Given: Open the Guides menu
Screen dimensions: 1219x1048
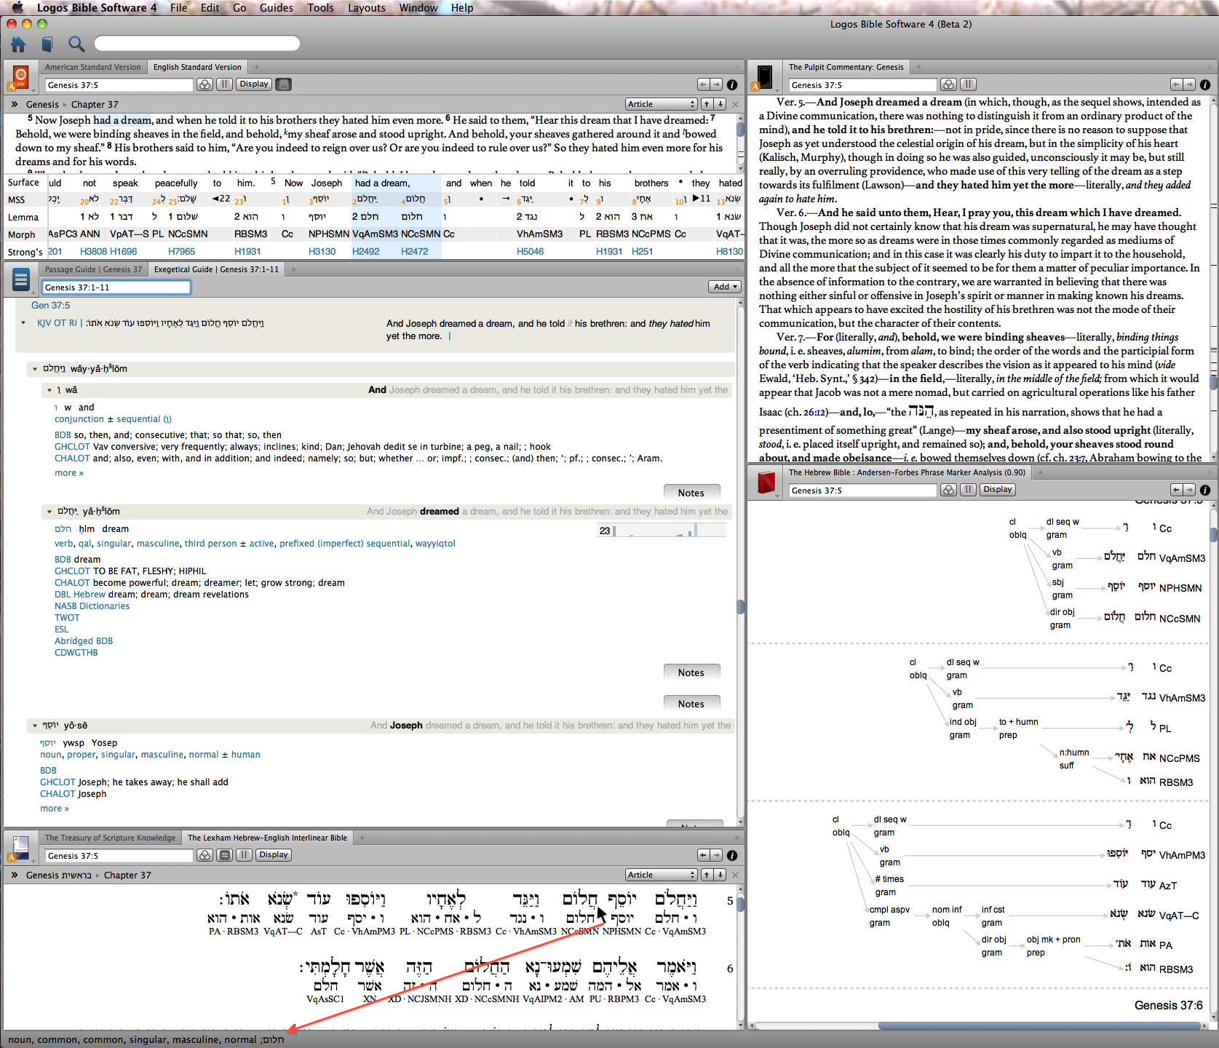Looking at the screenshot, I should pyautogui.click(x=277, y=8).
